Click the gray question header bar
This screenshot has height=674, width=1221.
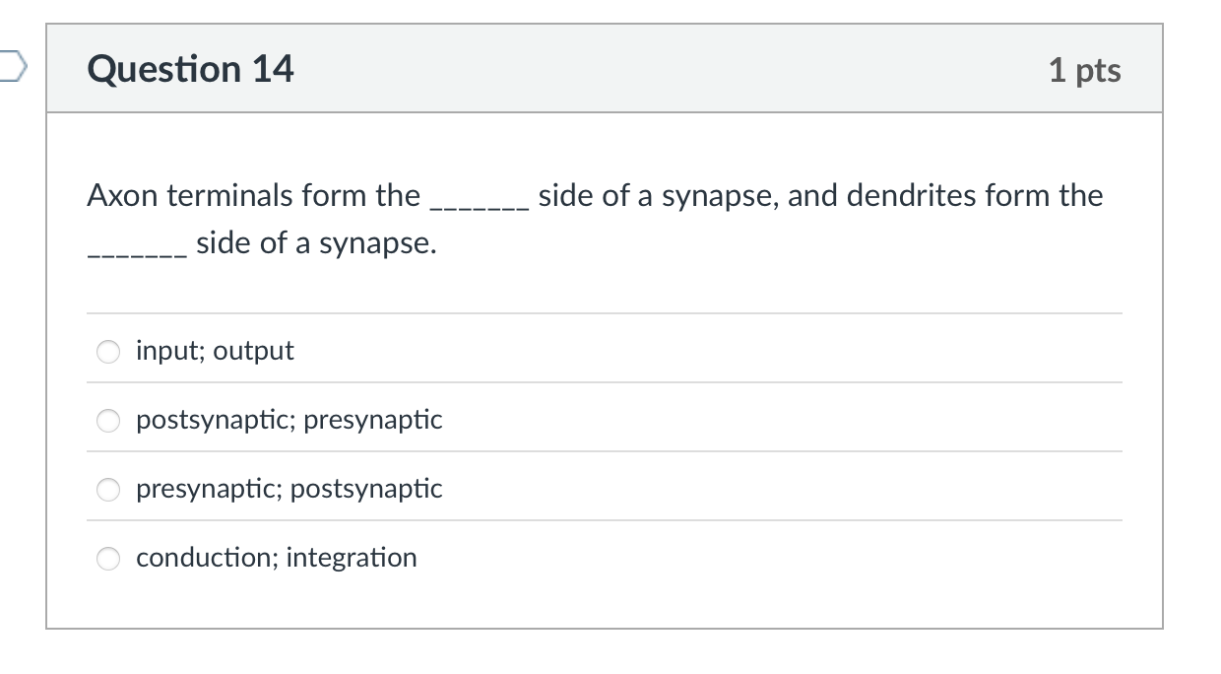click(x=610, y=68)
